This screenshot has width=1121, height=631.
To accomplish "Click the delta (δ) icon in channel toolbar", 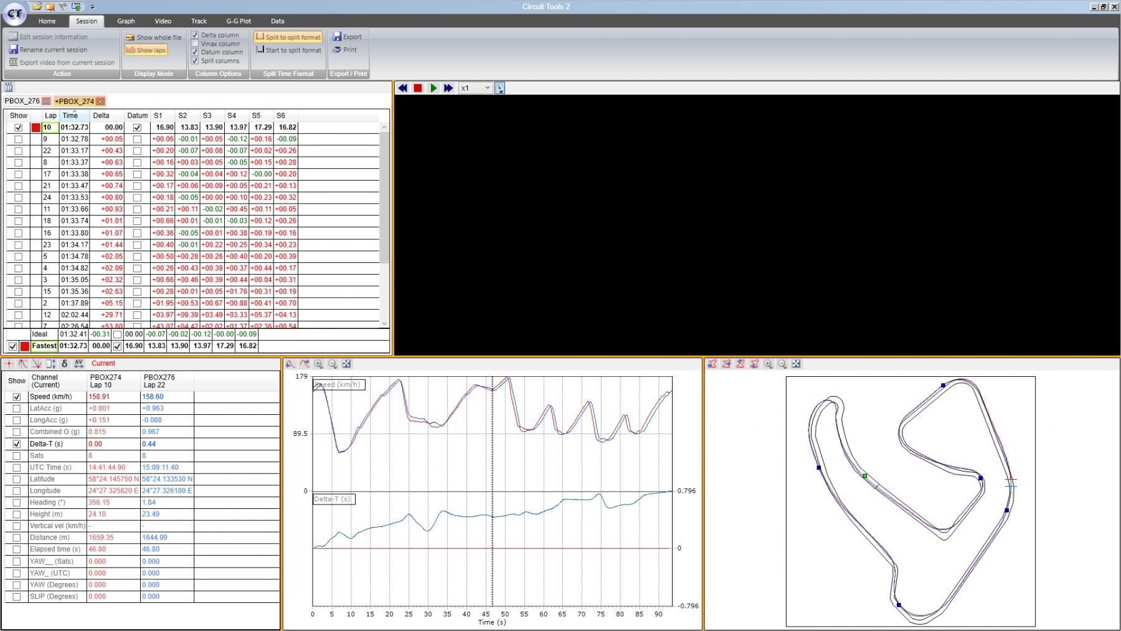I will 65,364.
